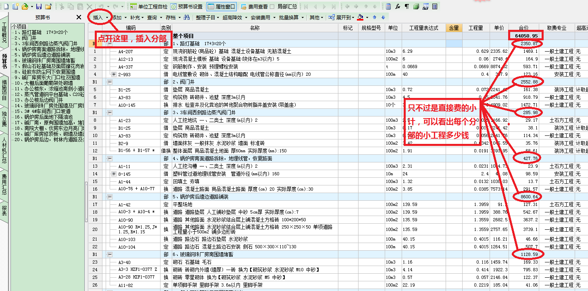This screenshot has height=291, width=588.
Task: Select the code cell A4-207
Action: pos(125,51)
